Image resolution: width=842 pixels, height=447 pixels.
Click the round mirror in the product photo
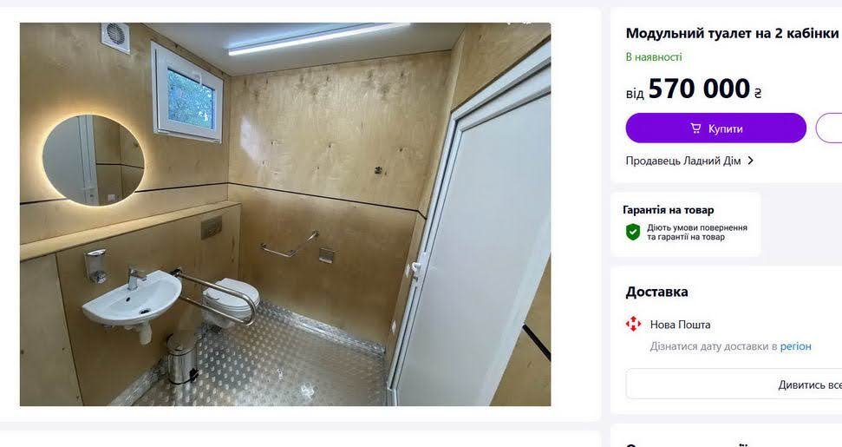pyautogui.click(x=94, y=160)
